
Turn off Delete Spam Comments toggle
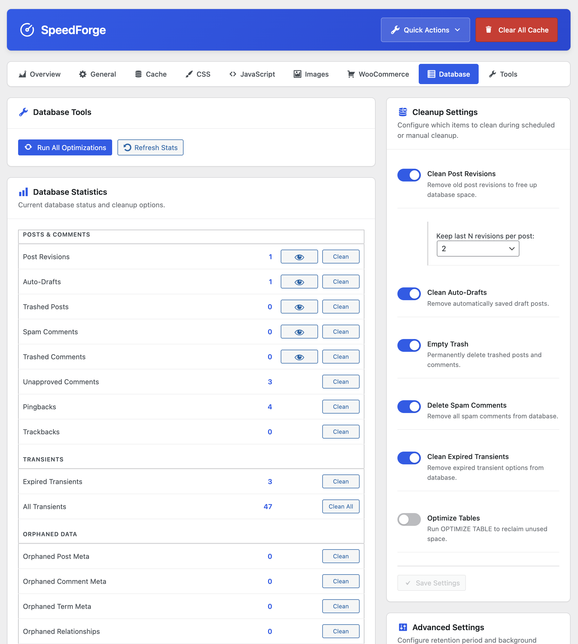click(409, 406)
